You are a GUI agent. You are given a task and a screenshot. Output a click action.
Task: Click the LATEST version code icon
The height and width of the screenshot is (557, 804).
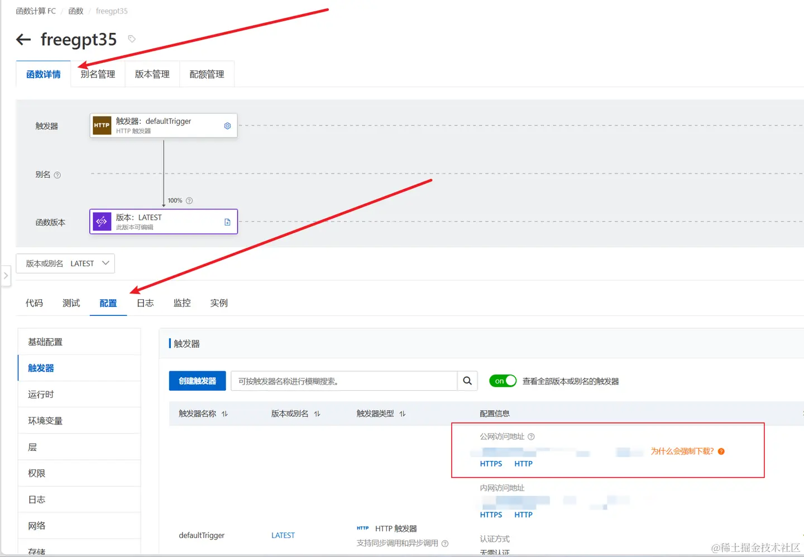(x=102, y=222)
